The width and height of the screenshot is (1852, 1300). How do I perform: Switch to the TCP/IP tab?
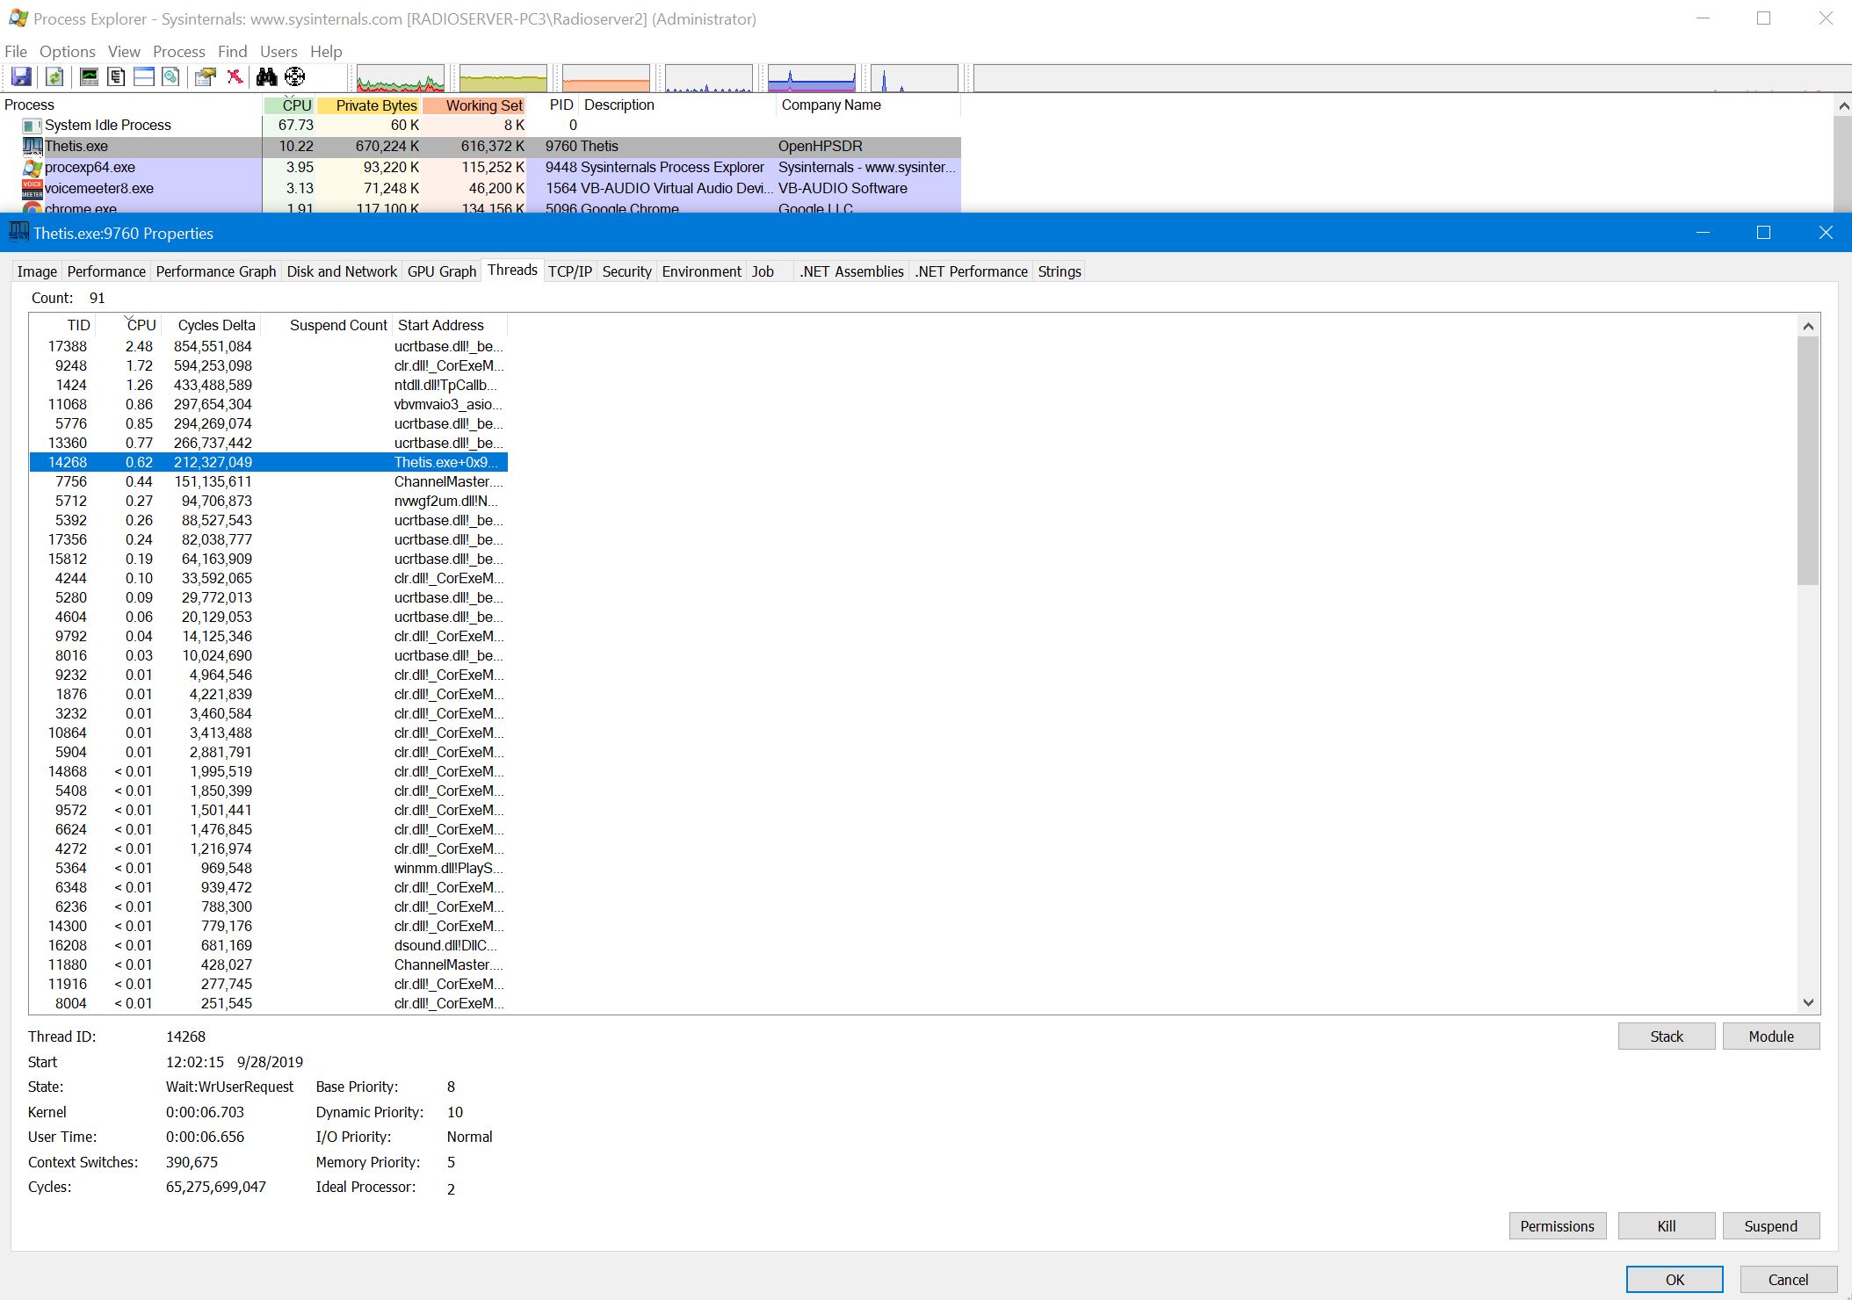[x=570, y=271]
